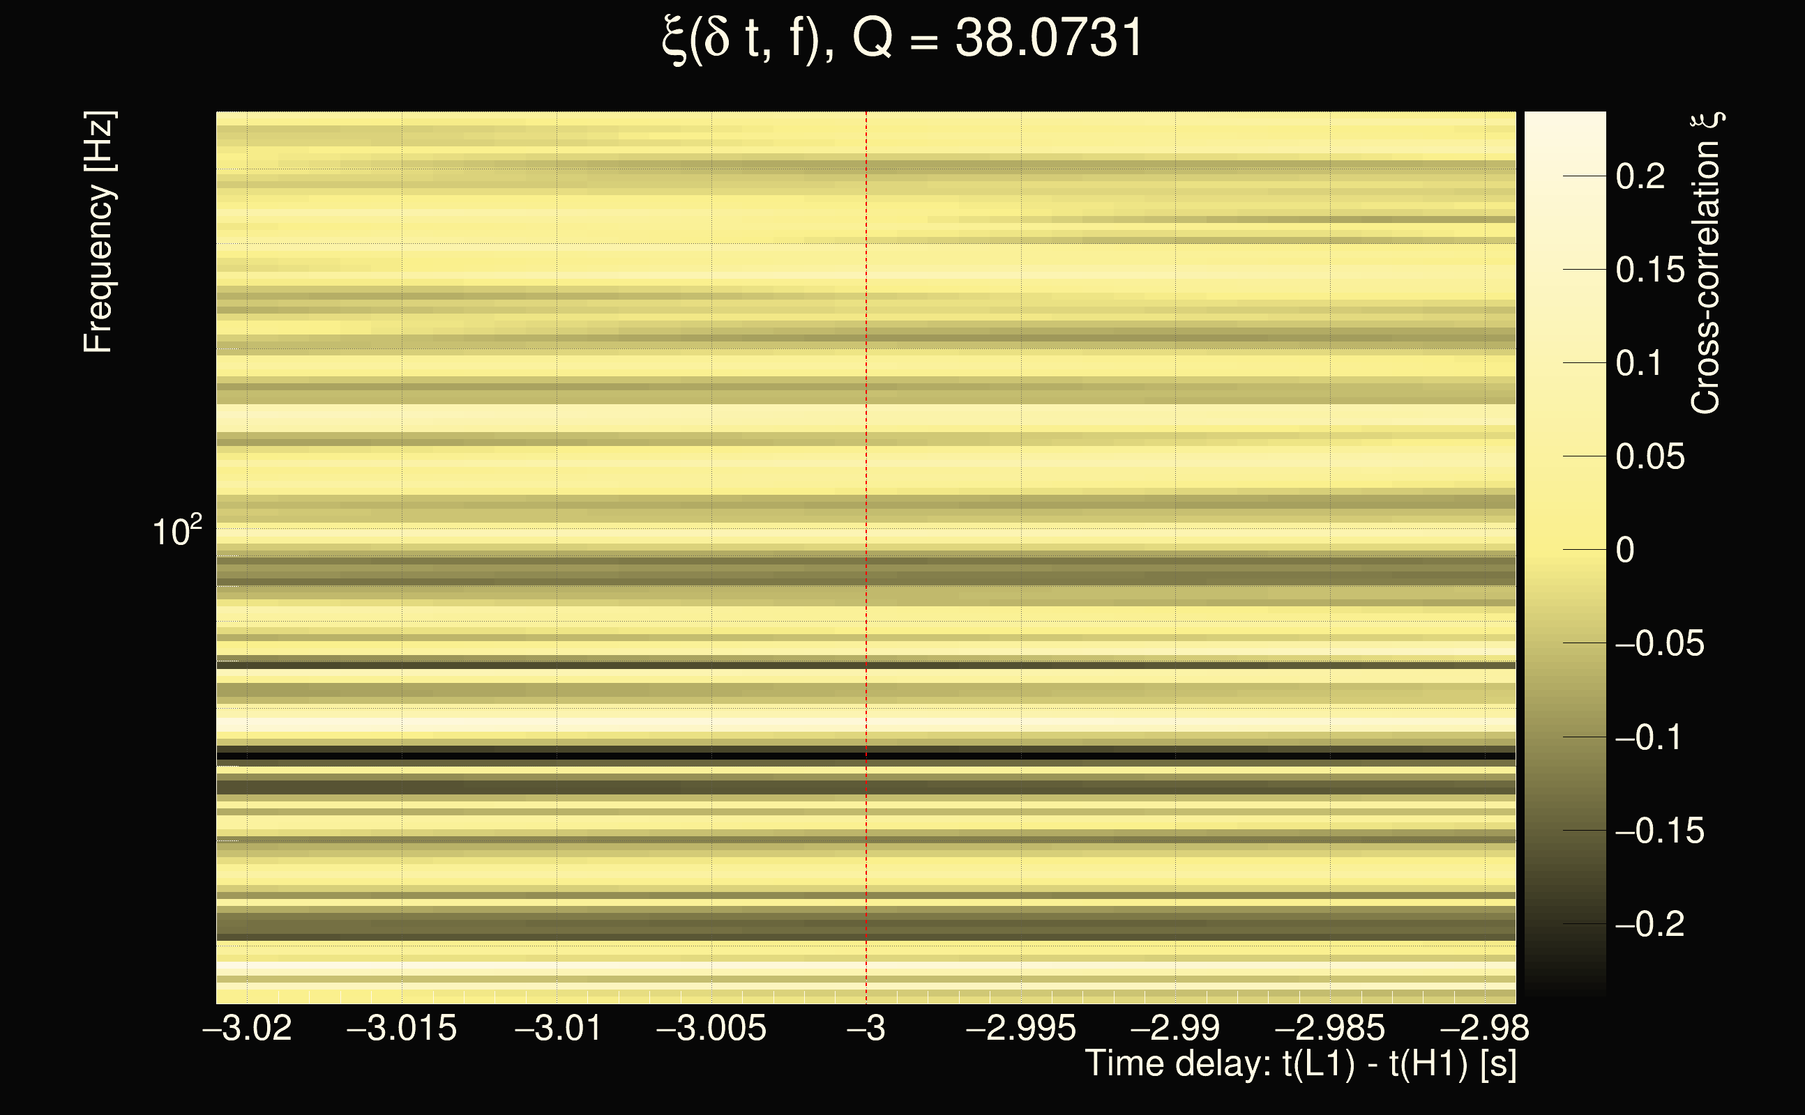This screenshot has height=1115, width=1805.
Task: Click the -3.015 x-axis tick label
Action: [x=402, y=1028]
